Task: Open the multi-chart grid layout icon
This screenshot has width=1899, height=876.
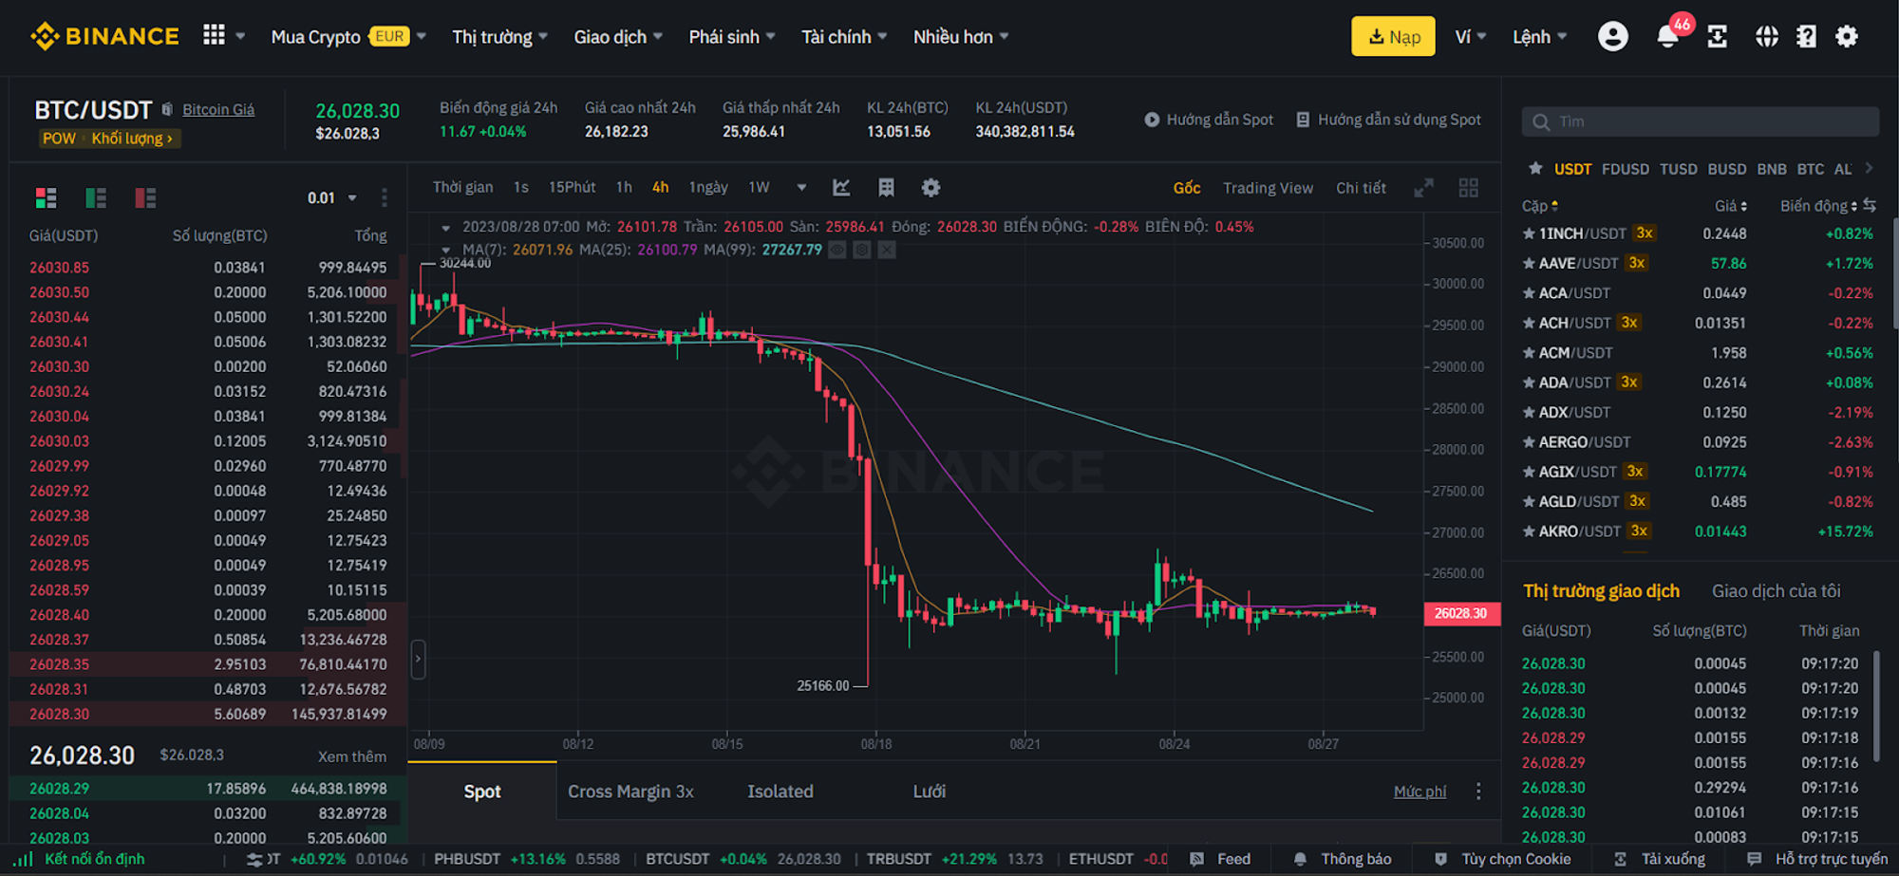Action: click(1469, 187)
